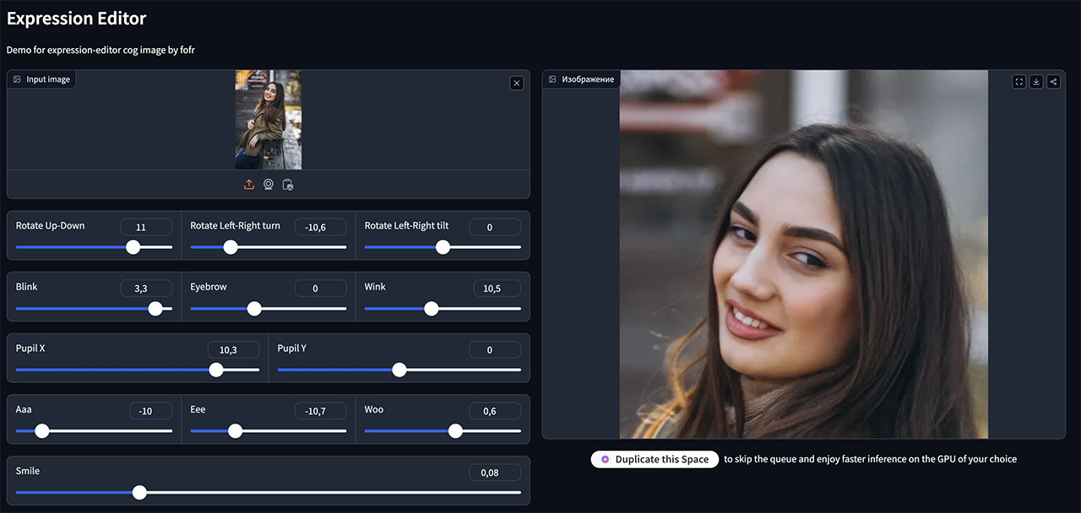Click the upload file icon under input image
The image size is (1081, 513).
point(248,184)
